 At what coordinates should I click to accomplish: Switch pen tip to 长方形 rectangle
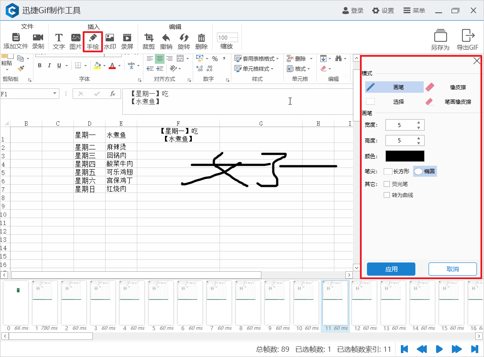[x=396, y=171]
